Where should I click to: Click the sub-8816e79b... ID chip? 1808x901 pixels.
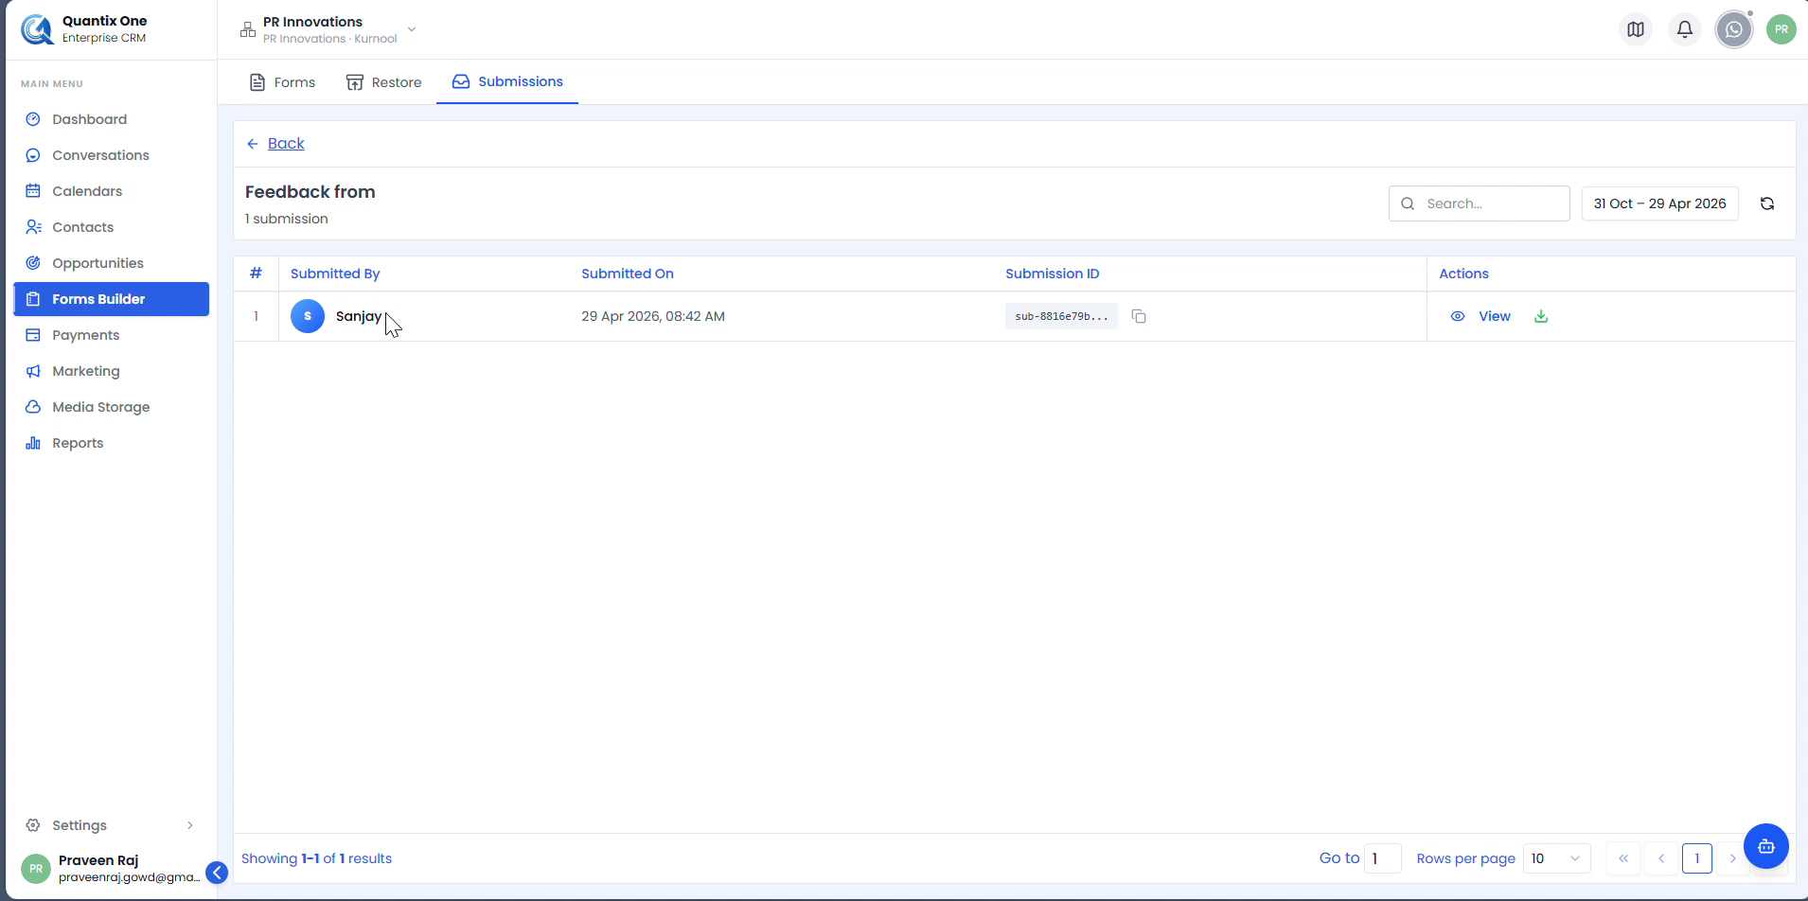[1061, 316]
